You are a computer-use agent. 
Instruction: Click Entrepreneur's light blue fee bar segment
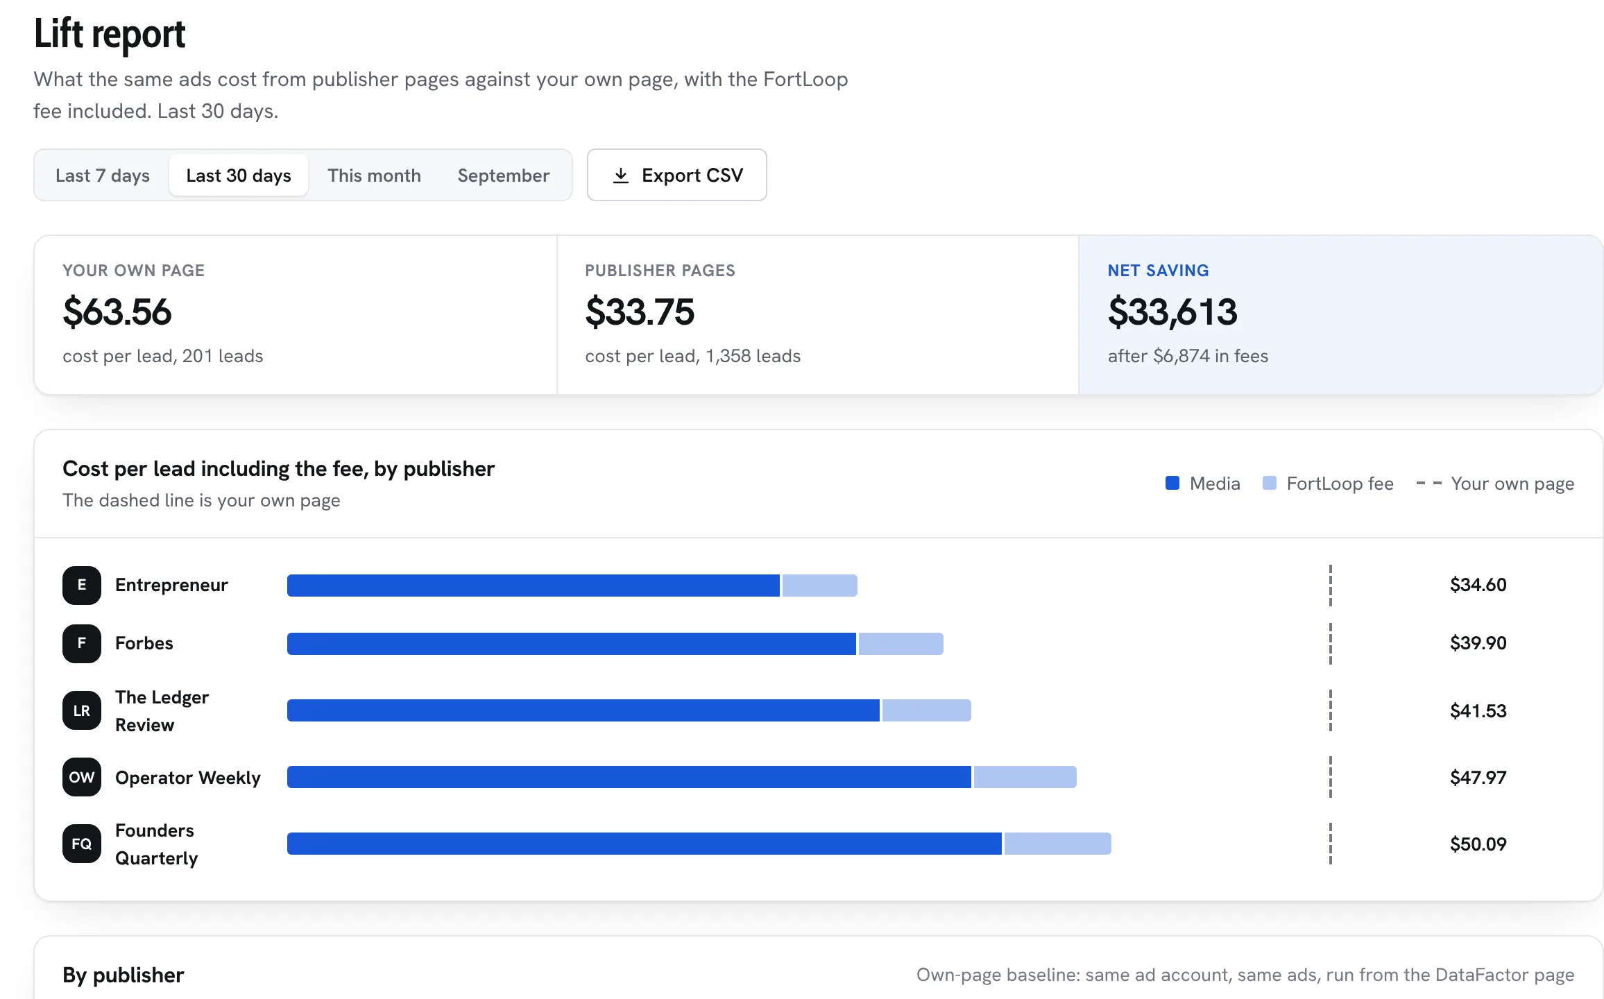tap(820, 586)
